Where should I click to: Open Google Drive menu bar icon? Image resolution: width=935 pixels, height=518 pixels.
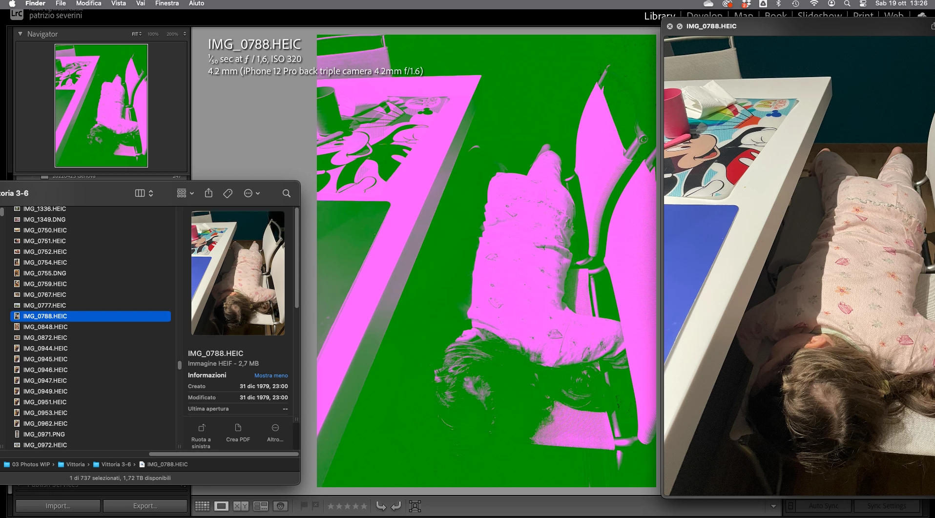pos(763,3)
